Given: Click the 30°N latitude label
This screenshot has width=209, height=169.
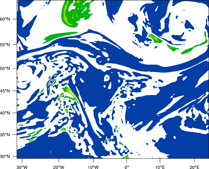Looking at the screenshot, I should pos(5,157).
